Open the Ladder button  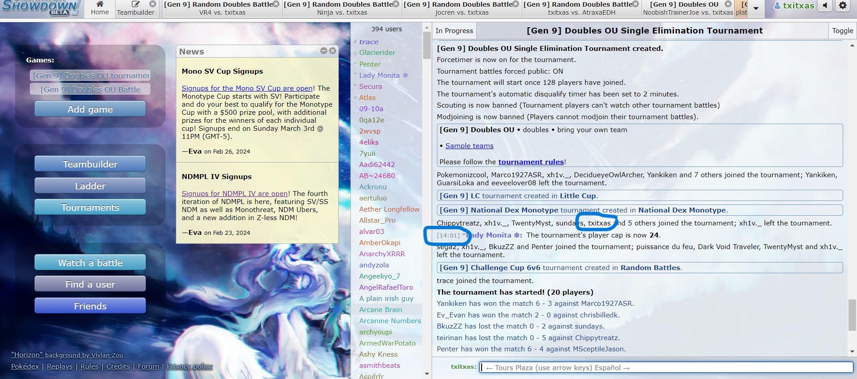(x=90, y=186)
